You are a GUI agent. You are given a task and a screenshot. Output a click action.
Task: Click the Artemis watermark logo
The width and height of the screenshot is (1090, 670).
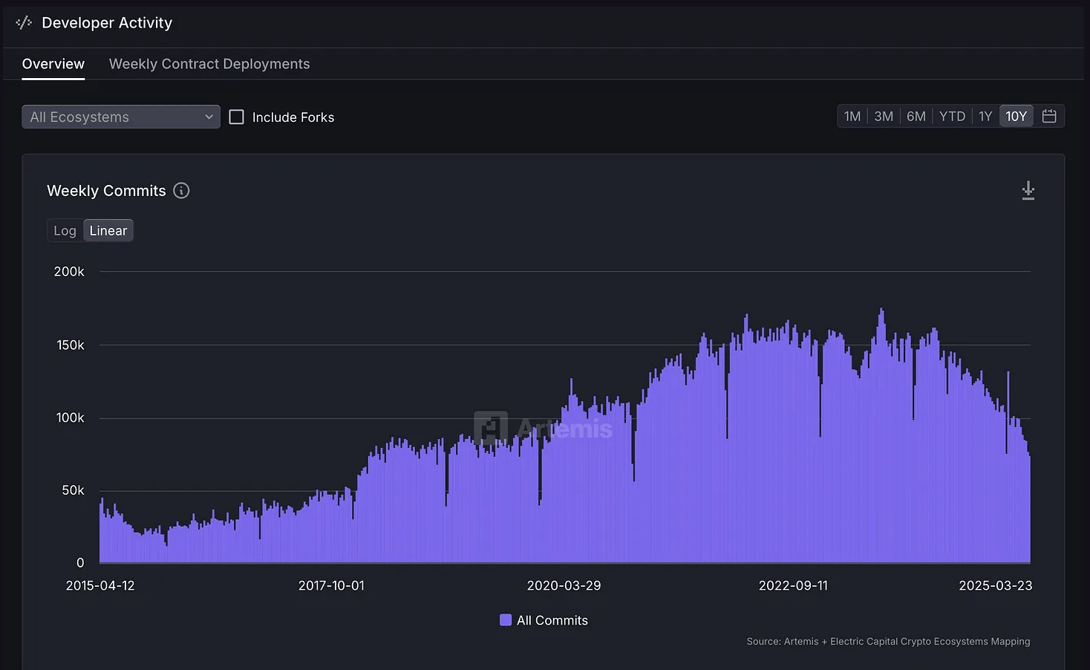coord(491,428)
